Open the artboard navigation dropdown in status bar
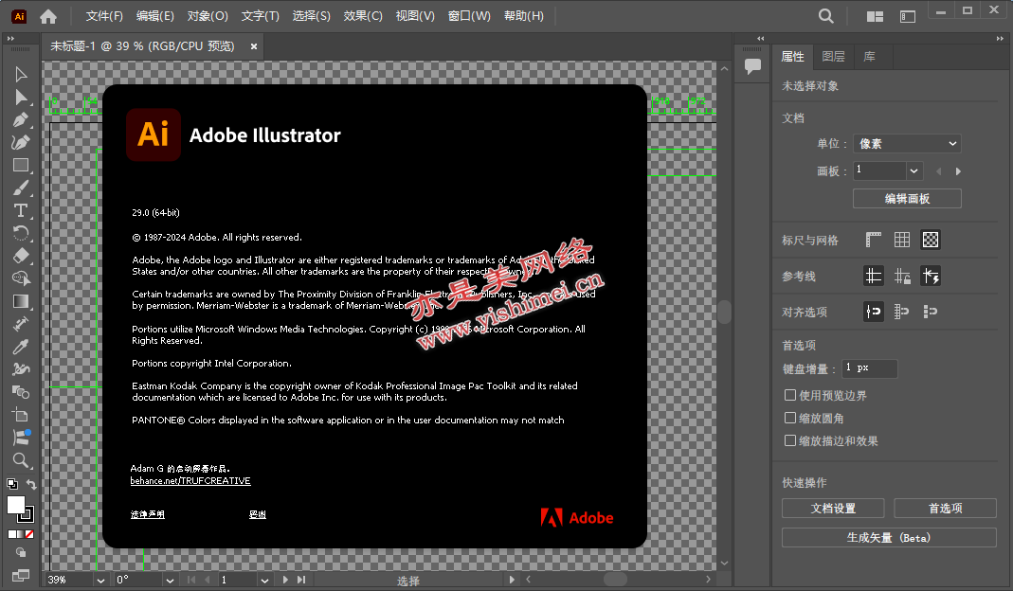Viewport: 1013px width, 591px height. 264,580
